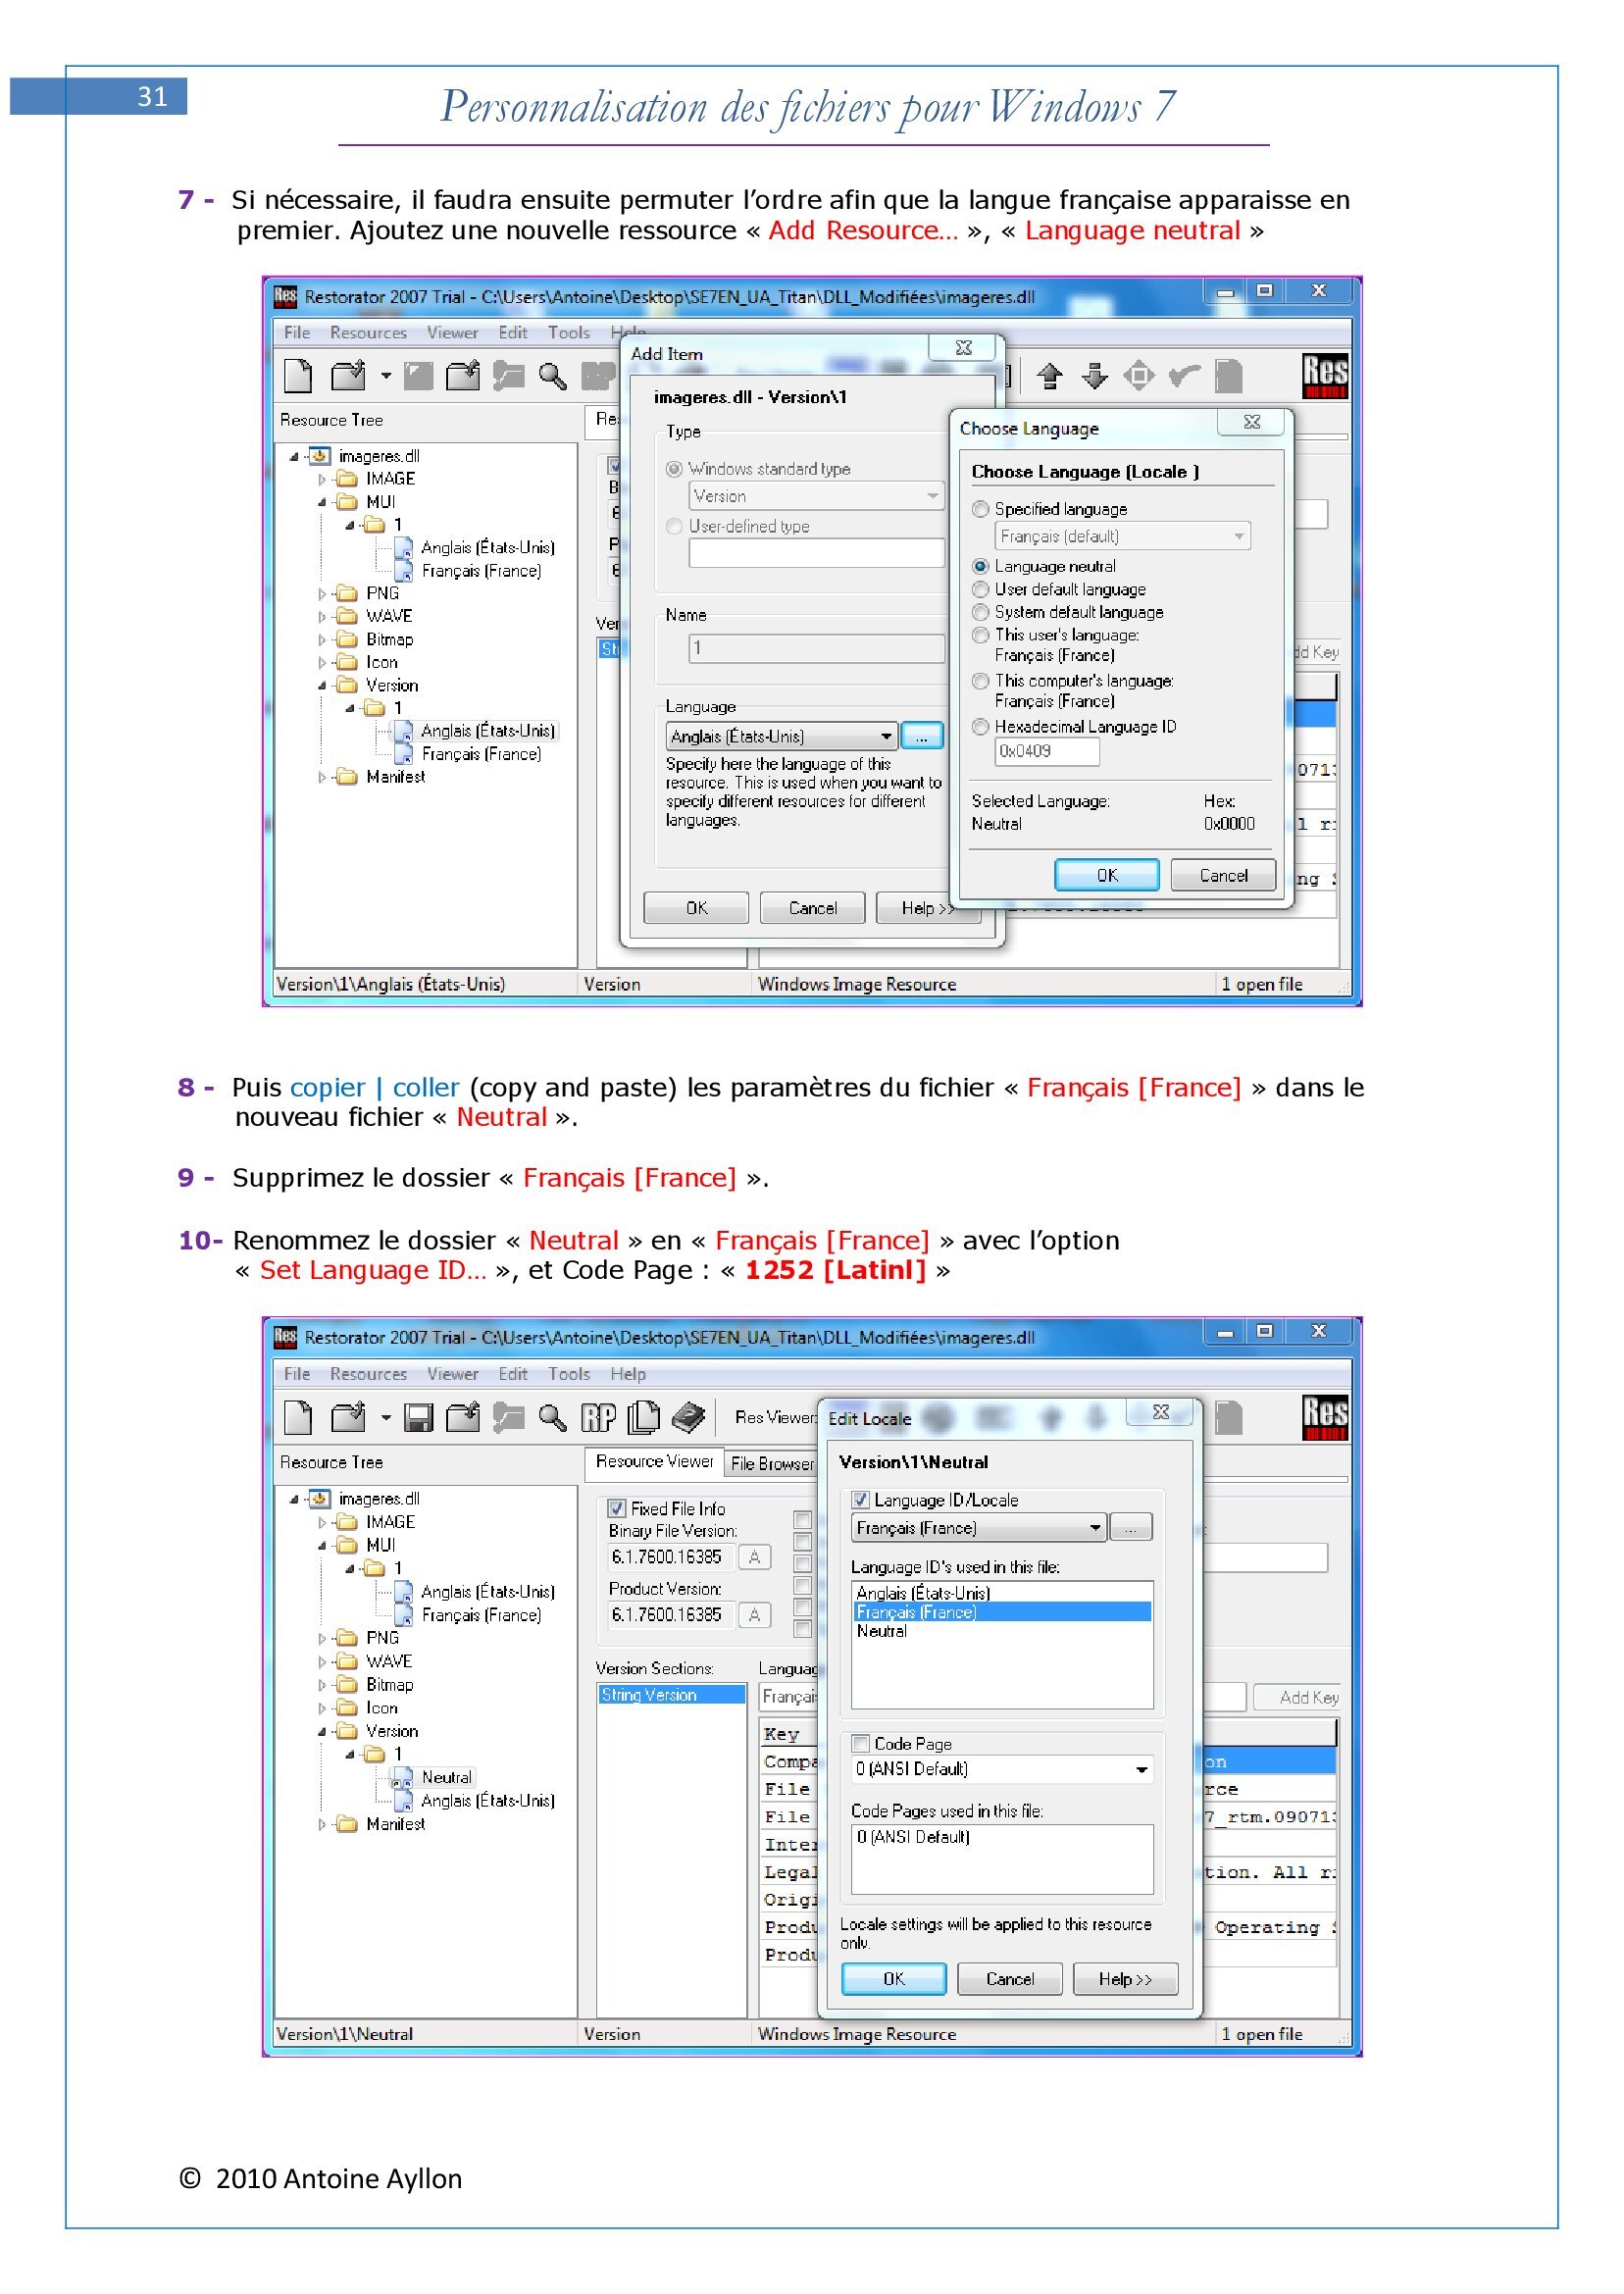
Task: Click Cancel in the Add Item dialog
Action: tap(812, 908)
